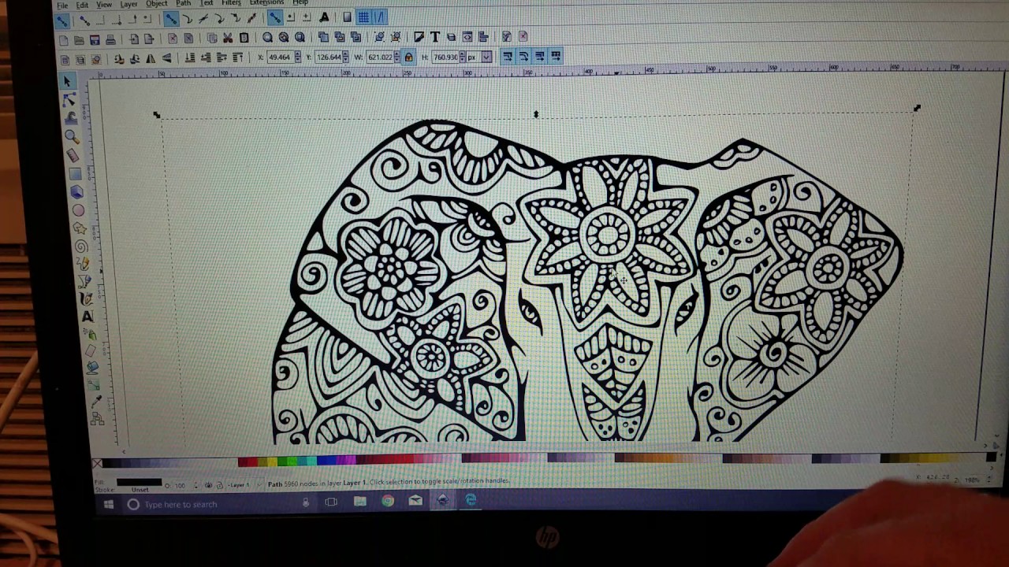Open XML editor icon

[467, 37]
